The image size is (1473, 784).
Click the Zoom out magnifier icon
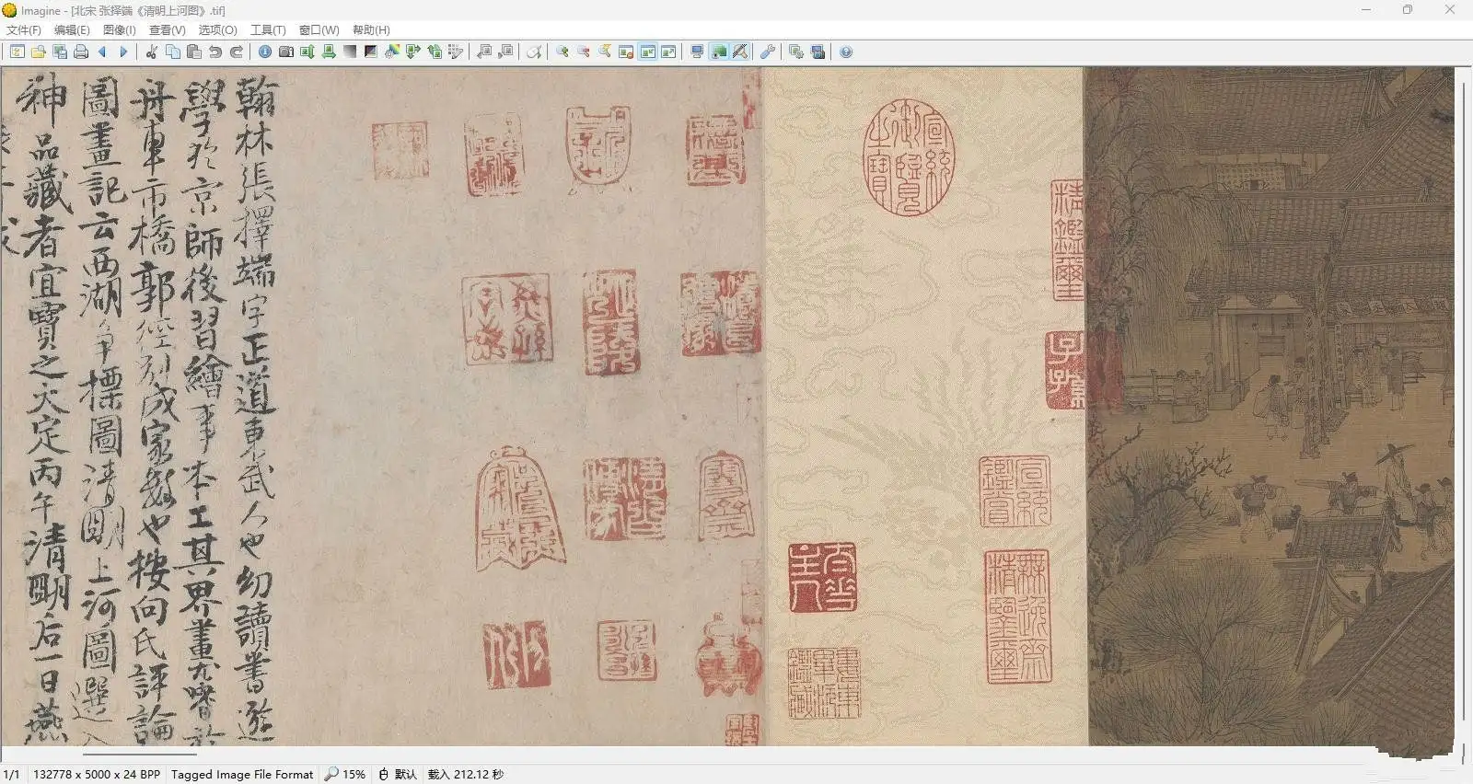(584, 52)
